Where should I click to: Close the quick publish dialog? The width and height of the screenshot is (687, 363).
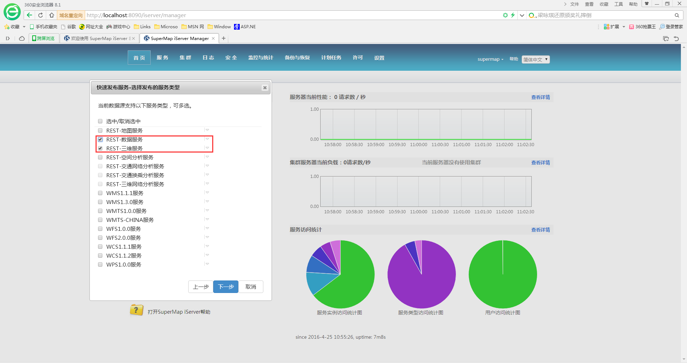(x=265, y=88)
